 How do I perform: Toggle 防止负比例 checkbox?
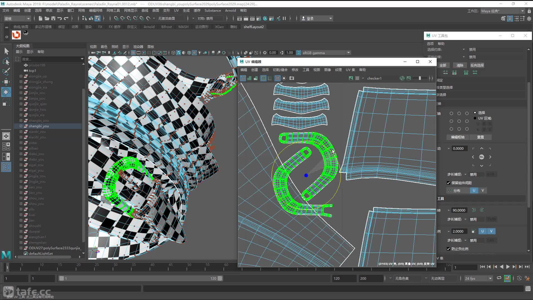(x=448, y=249)
